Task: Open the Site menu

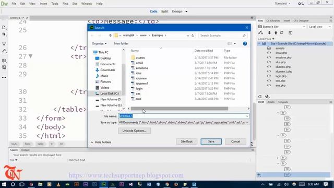Action: coord(75,4)
